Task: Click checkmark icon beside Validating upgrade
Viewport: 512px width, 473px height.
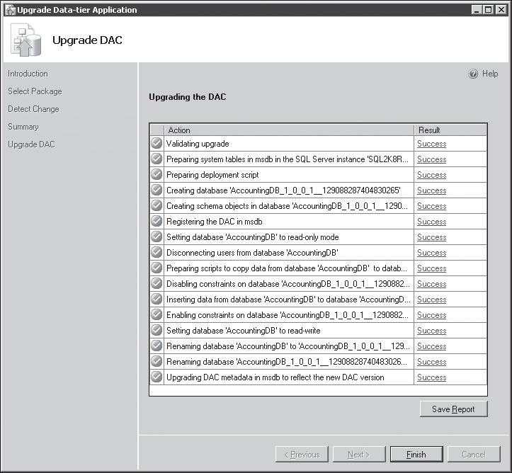Action: (157, 143)
